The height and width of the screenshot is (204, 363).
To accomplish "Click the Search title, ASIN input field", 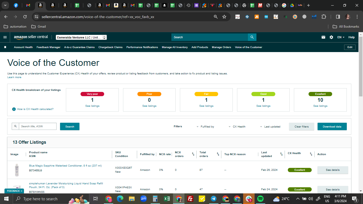I will 37,126.
